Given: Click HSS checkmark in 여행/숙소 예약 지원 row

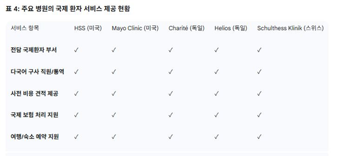Looking at the screenshot, I should [x=76, y=137].
